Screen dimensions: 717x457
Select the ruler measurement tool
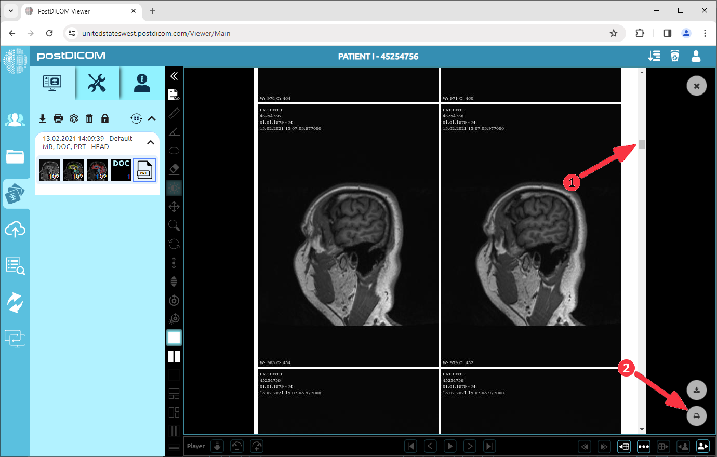pos(174,113)
